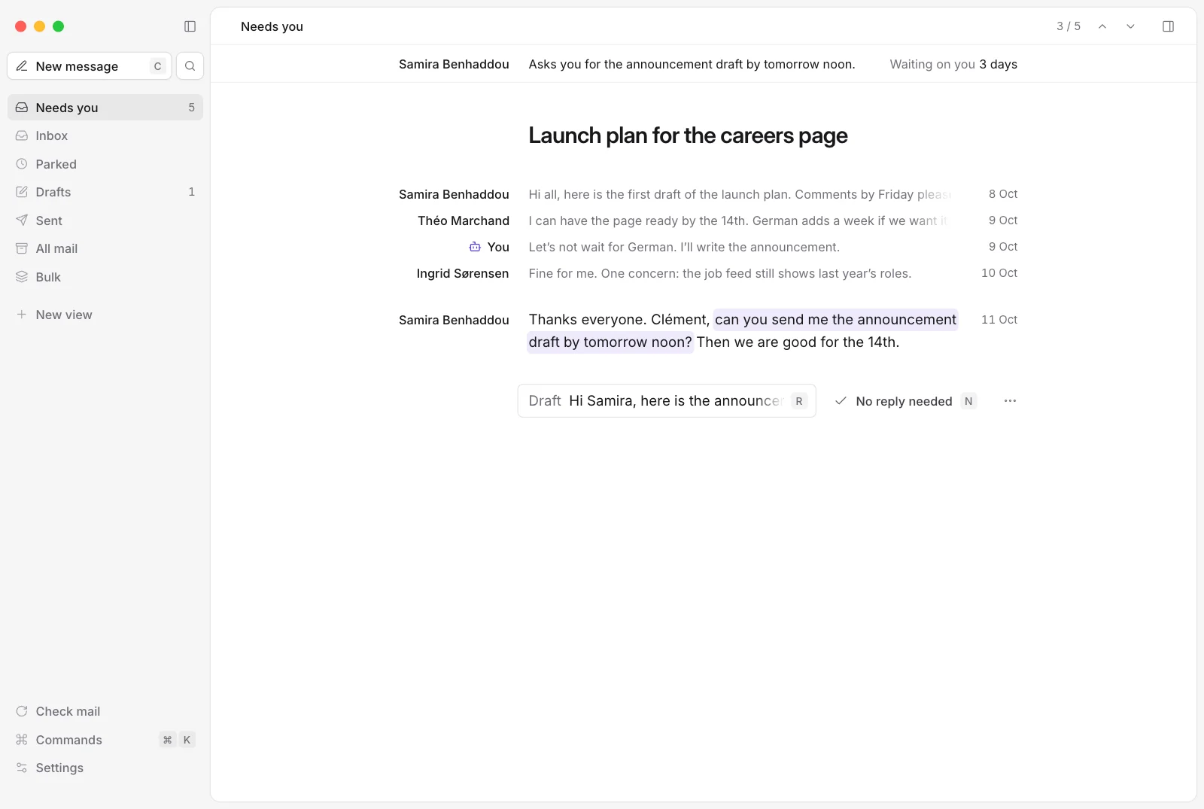
Task: Click the archive box All mail icon
Action: [22, 248]
